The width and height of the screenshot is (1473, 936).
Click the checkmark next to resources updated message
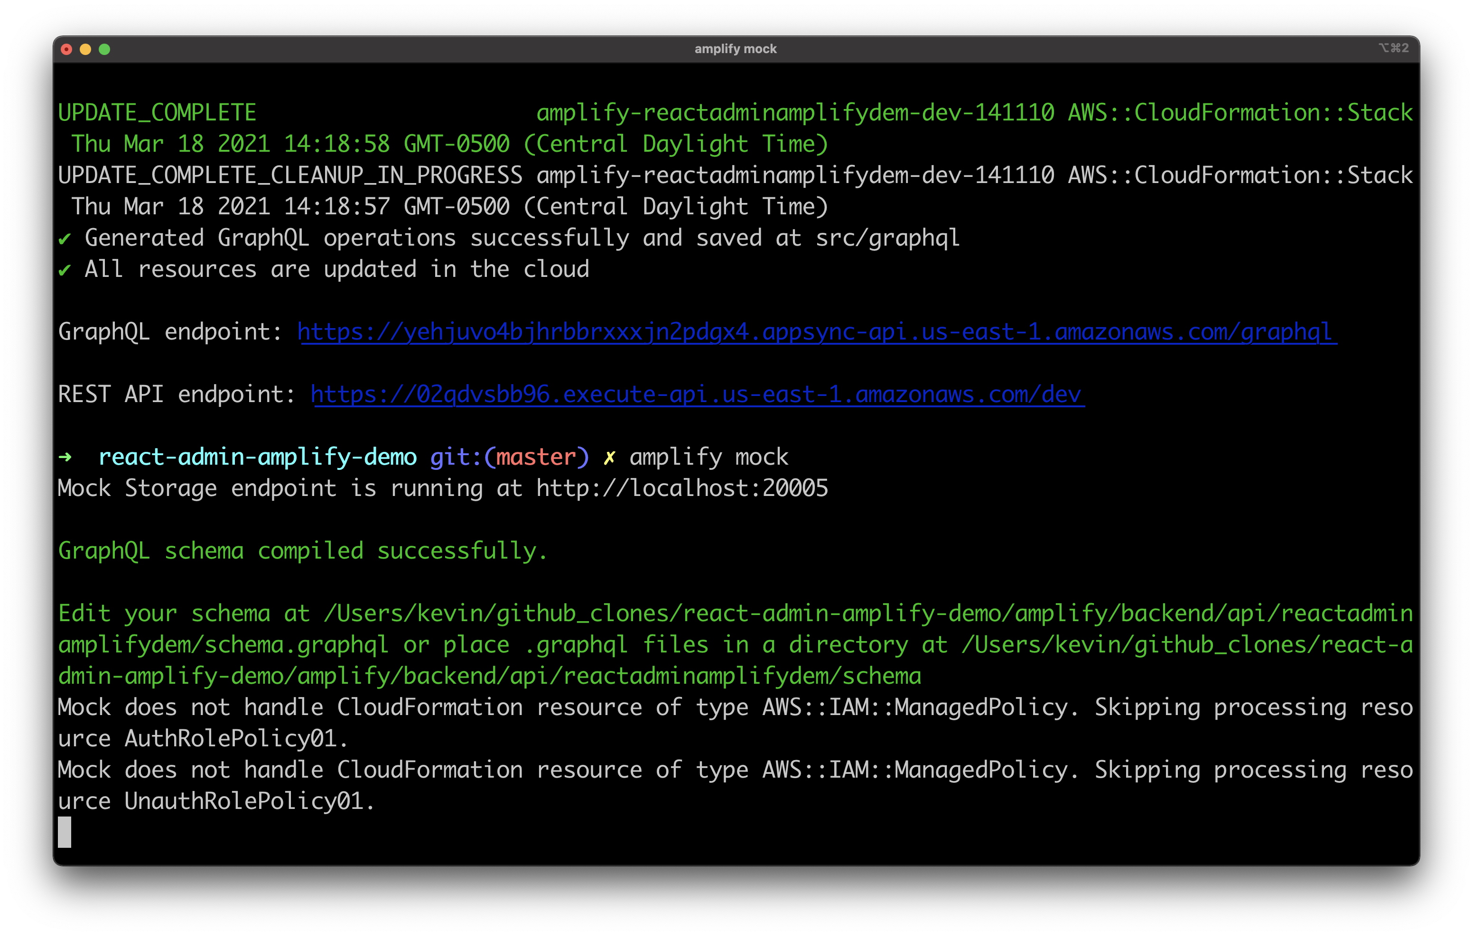coord(66,269)
